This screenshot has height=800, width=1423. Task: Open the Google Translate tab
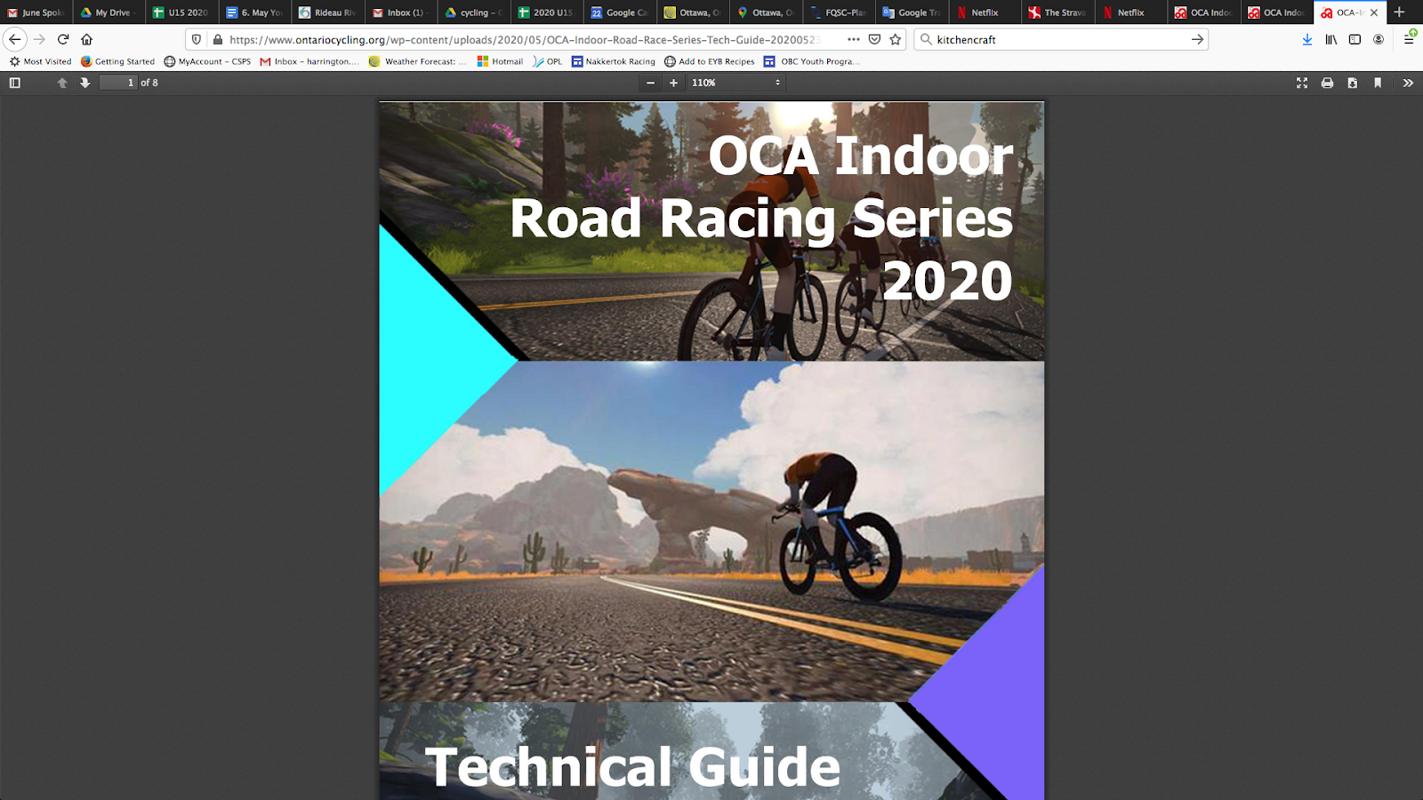pyautogui.click(x=912, y=12)
